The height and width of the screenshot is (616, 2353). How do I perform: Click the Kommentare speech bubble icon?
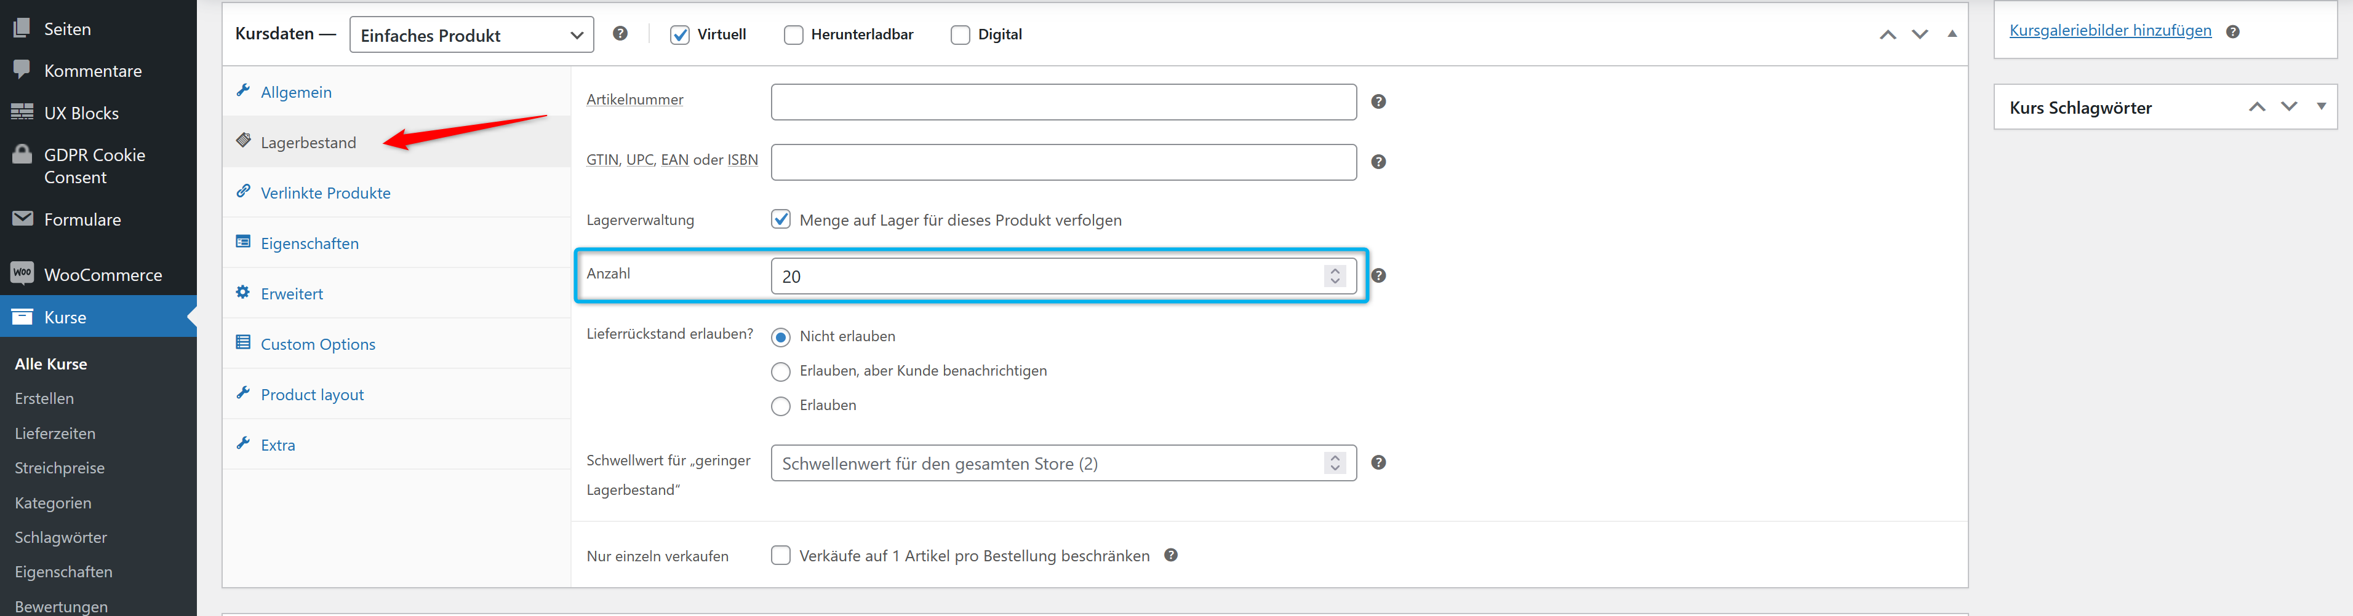point(22,70)
